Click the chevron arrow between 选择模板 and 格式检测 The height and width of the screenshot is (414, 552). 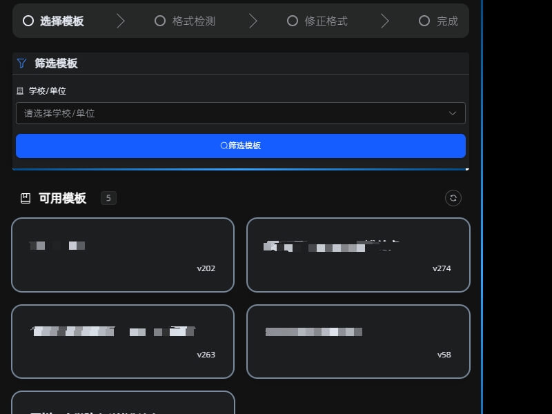coord(121,21)
